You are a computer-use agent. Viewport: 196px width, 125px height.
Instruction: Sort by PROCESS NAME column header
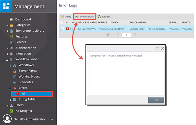point(88,23)
